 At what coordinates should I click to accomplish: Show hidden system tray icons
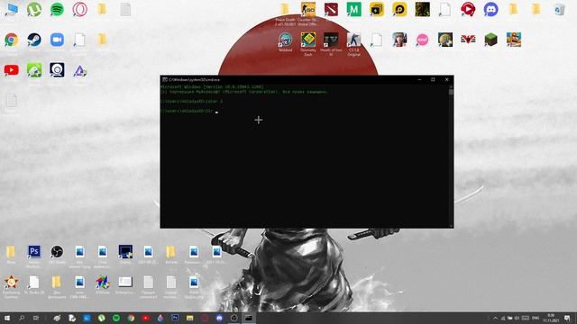495,318
